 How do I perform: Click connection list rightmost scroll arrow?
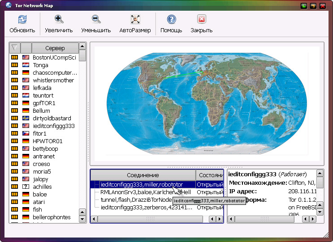(x=220, y=219)
